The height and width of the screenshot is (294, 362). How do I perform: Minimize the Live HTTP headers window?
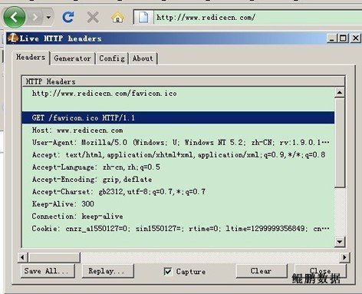click(x=332, y=38)
